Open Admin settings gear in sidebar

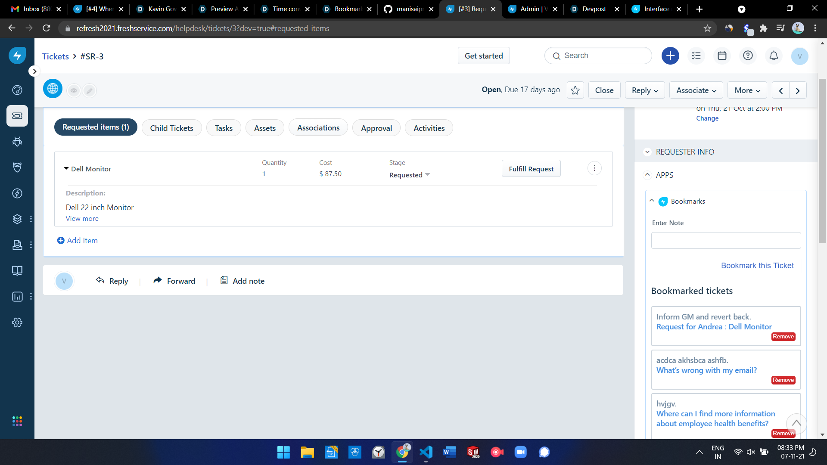click(x=17, y=322)
